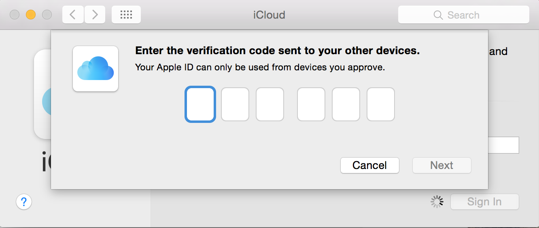Select the first verification code digit box
Screen dimensions: 539x228
[x=200, y=104]
